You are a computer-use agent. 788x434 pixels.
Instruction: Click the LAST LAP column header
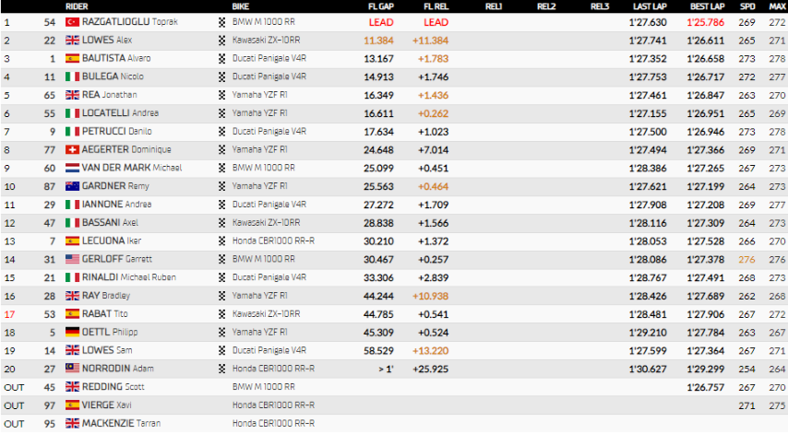click(650, 6)
